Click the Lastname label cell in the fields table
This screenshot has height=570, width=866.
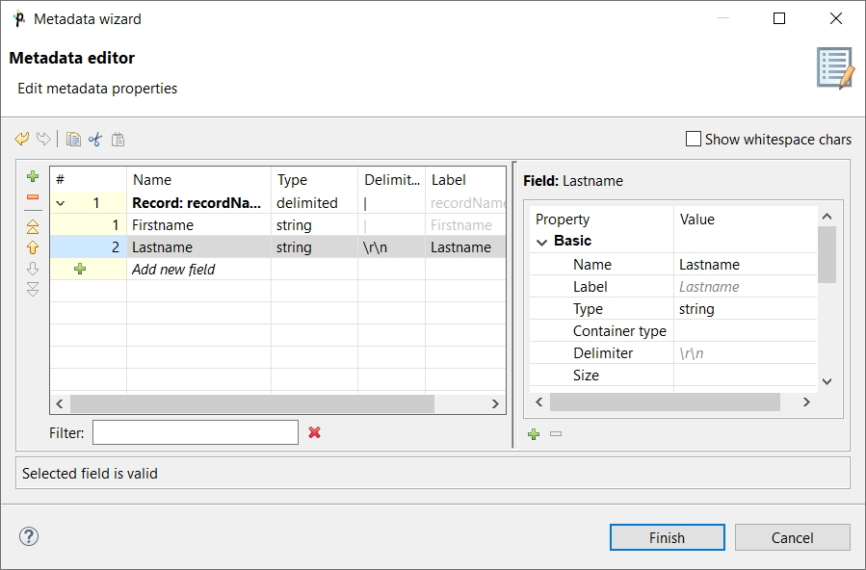465,247
